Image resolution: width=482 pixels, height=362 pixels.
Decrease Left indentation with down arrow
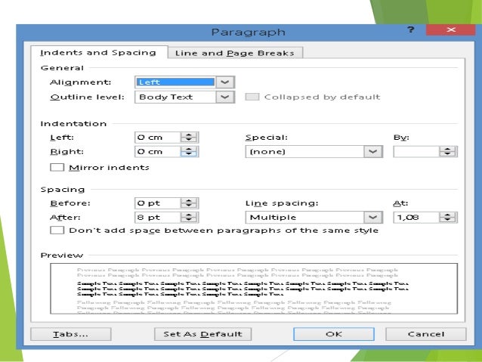coord(189,140)
